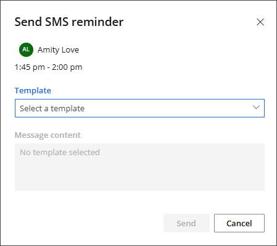Dismiss the dialog with the X icon
The height and width of the screenshot is (246, 277).
tap(260, 22)
